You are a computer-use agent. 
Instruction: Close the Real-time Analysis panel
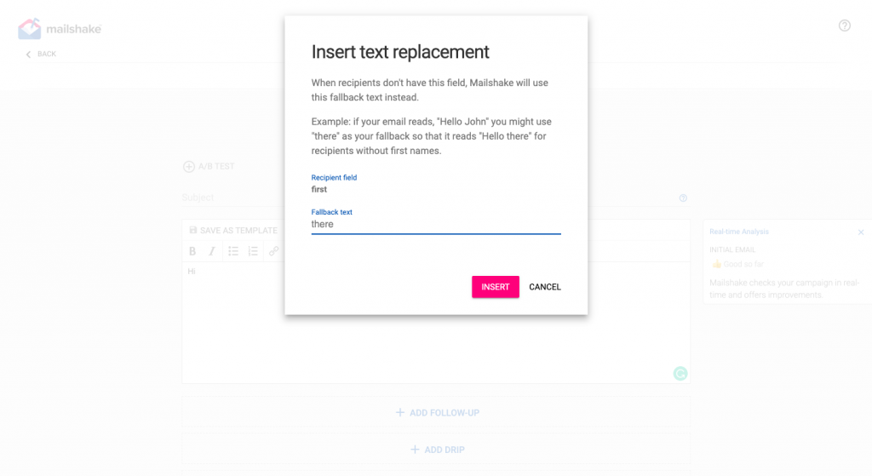(x=860, y=232)
